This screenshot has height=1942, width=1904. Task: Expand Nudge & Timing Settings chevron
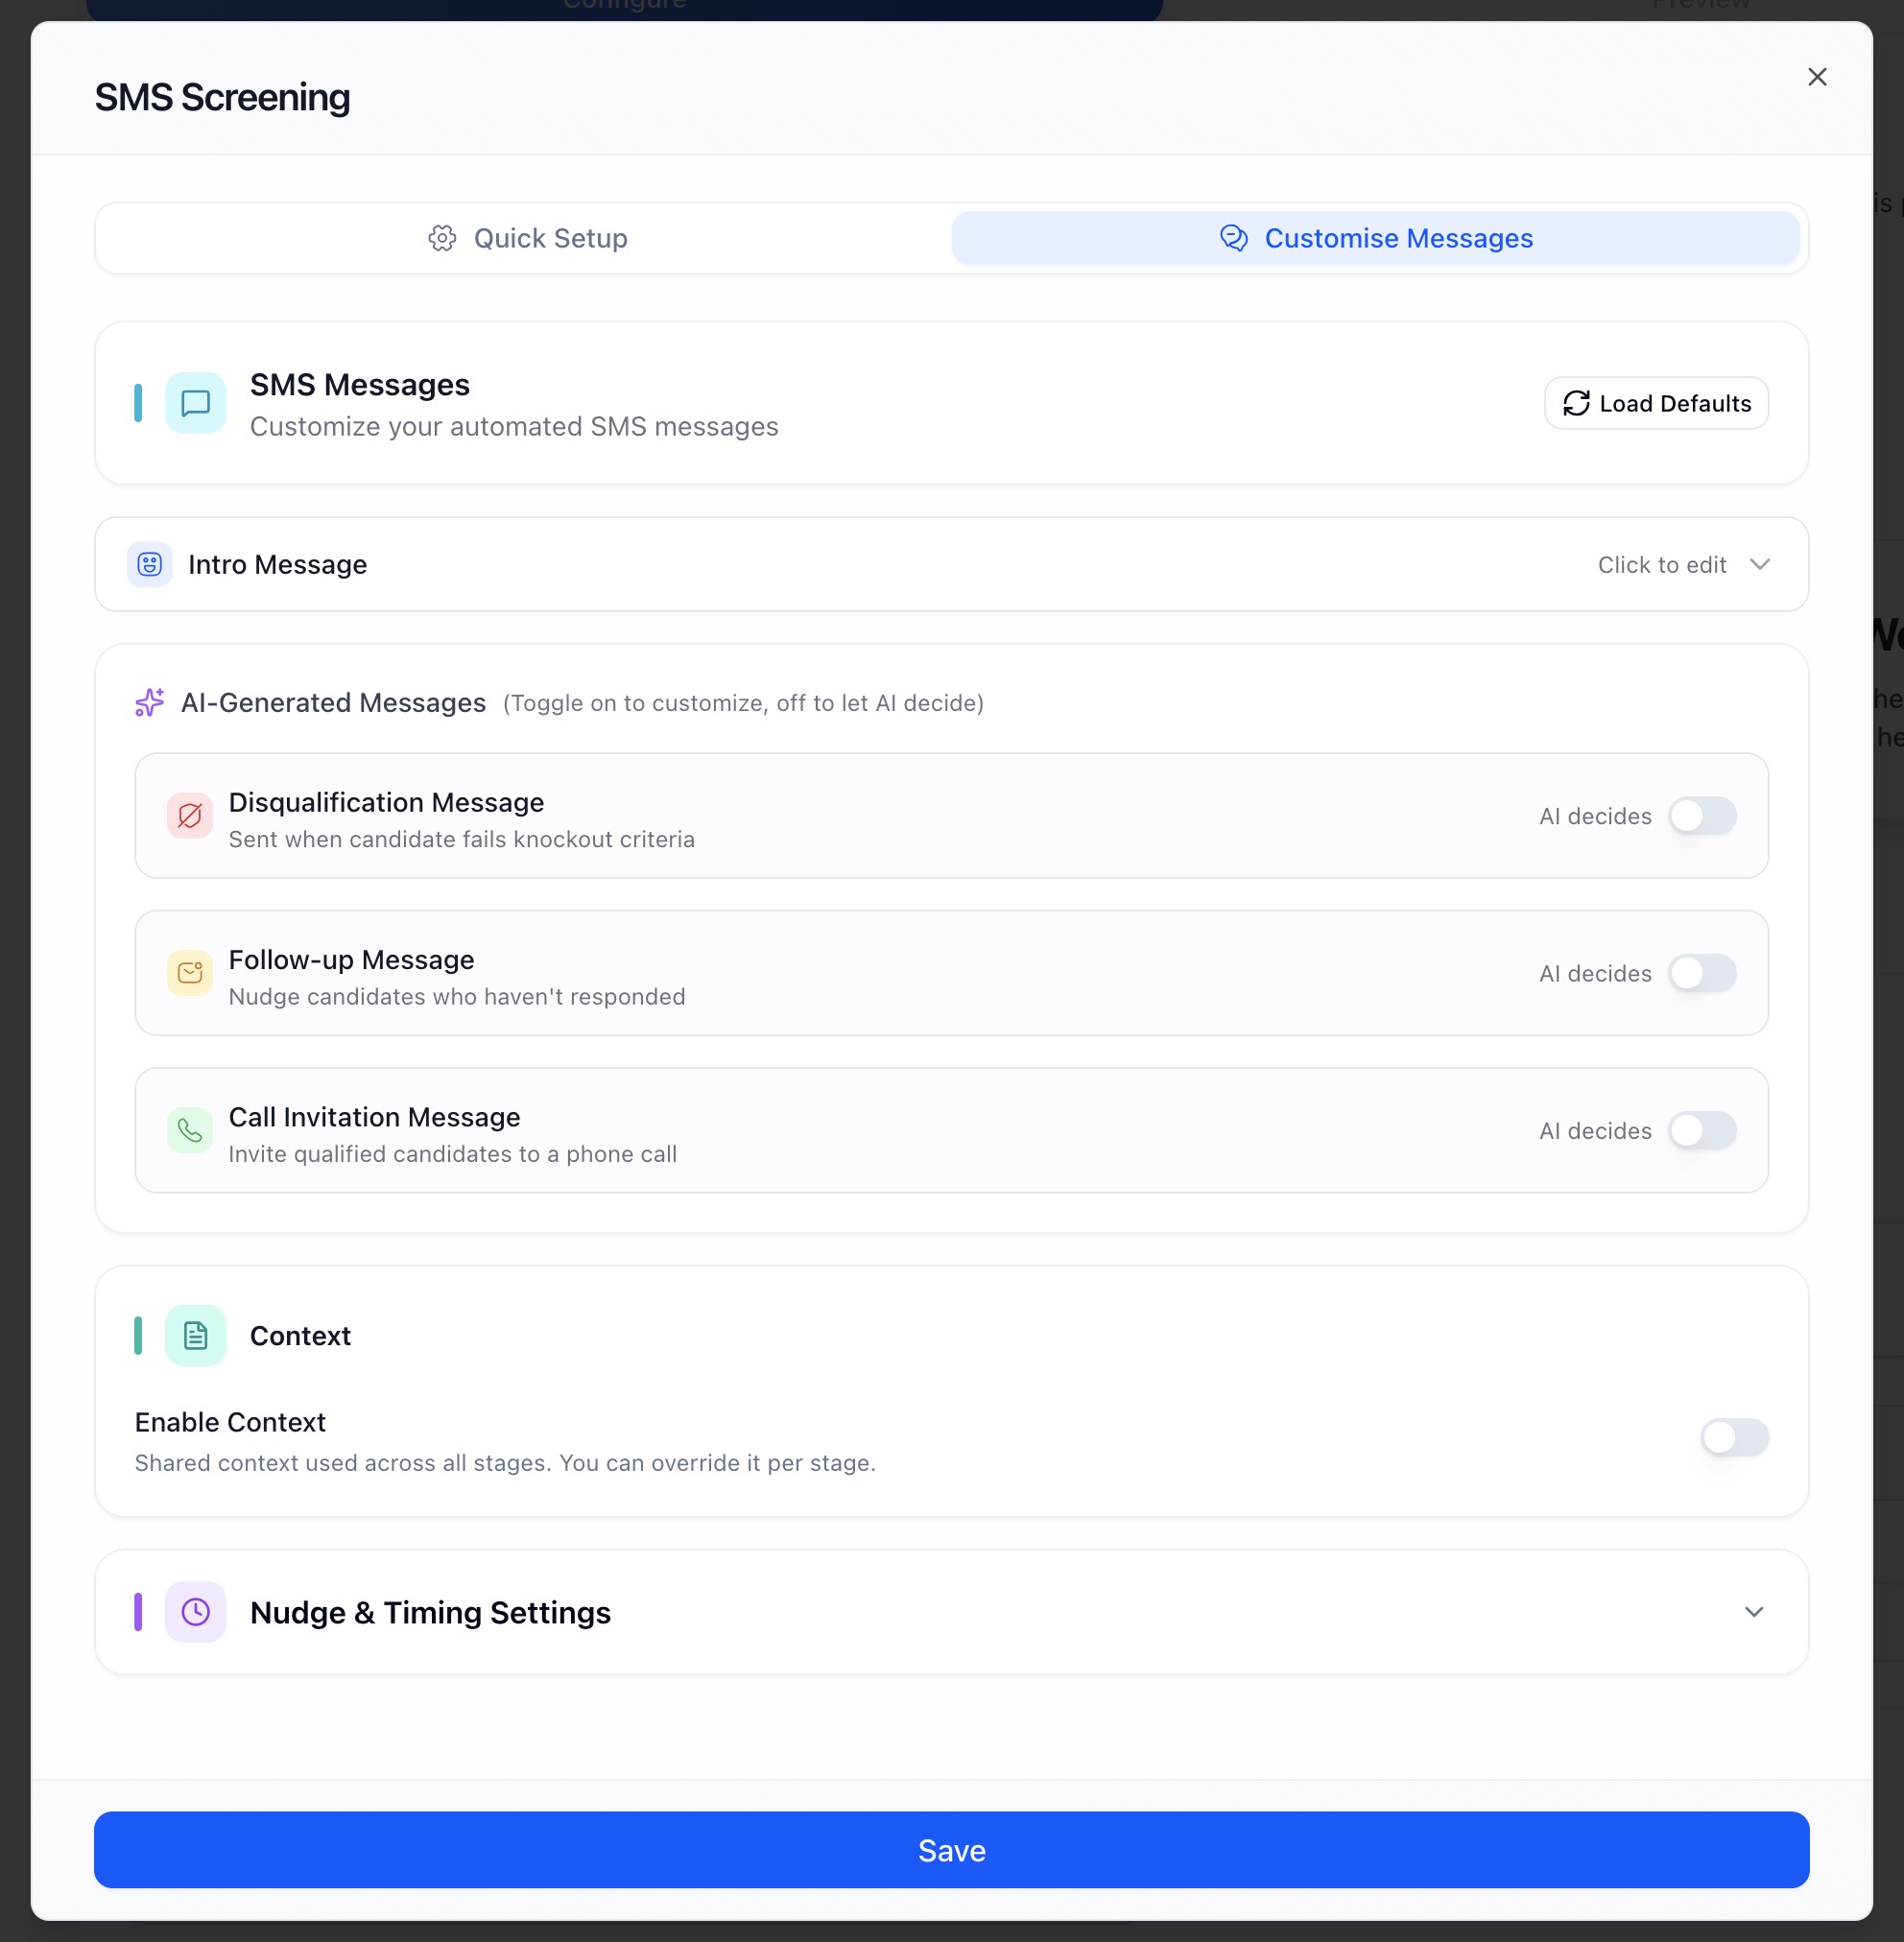pyautogui.click(x=1754, y=1612)
